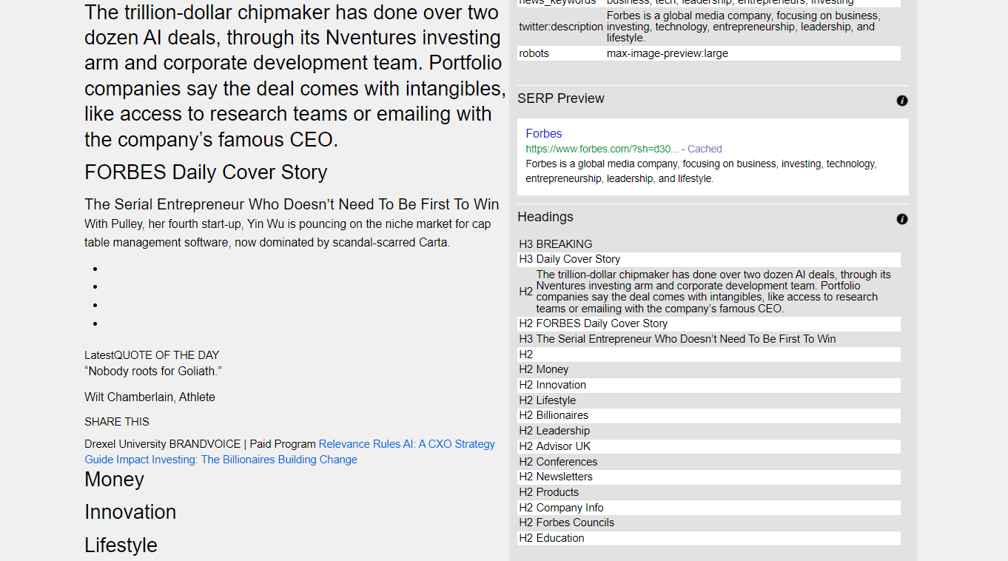Click the page heading 'FORBES Daily Cover Story'

click(206, 172)
